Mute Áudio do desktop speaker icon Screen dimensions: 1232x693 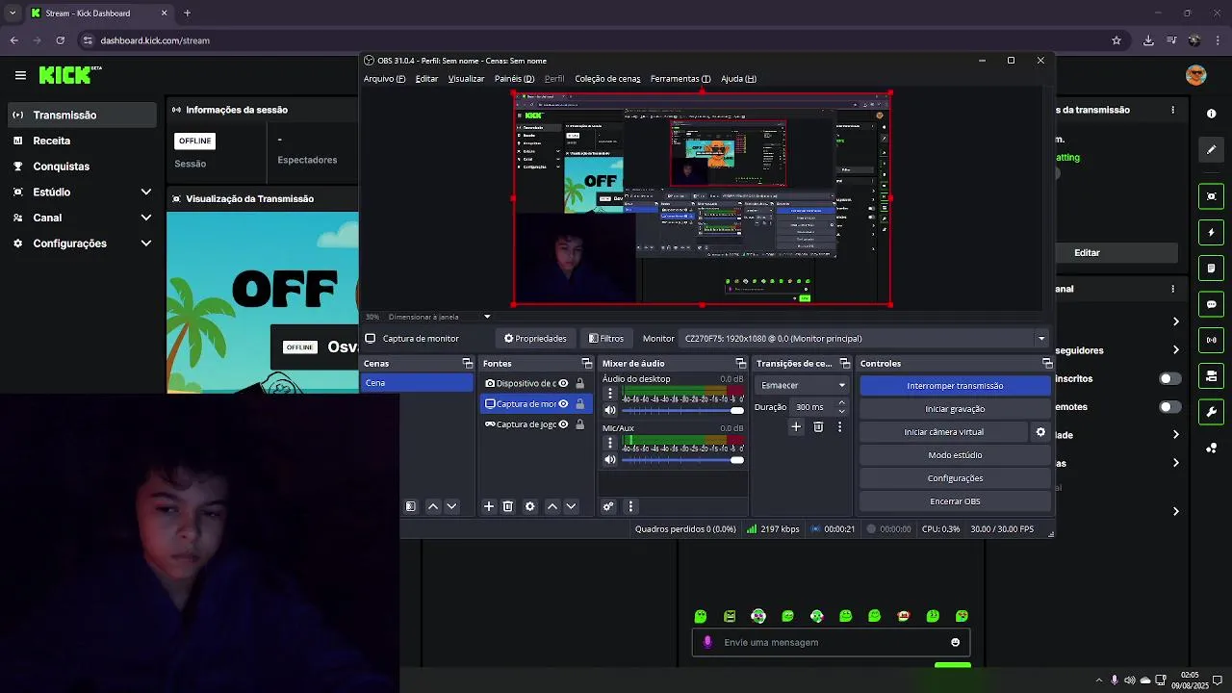(609, 411)
